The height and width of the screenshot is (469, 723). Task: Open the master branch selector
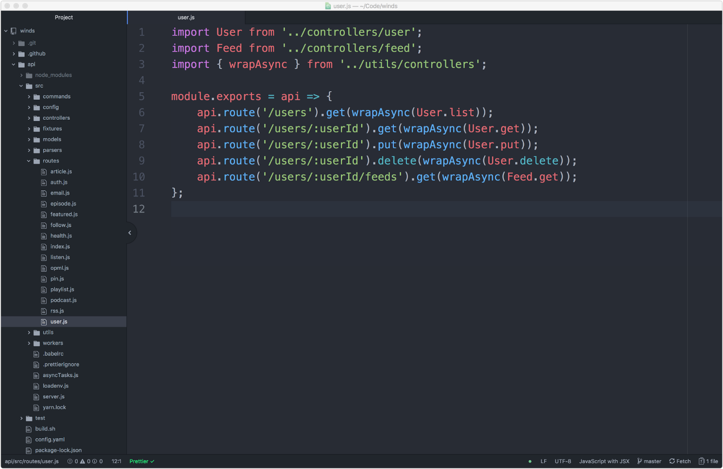point(649,461)
